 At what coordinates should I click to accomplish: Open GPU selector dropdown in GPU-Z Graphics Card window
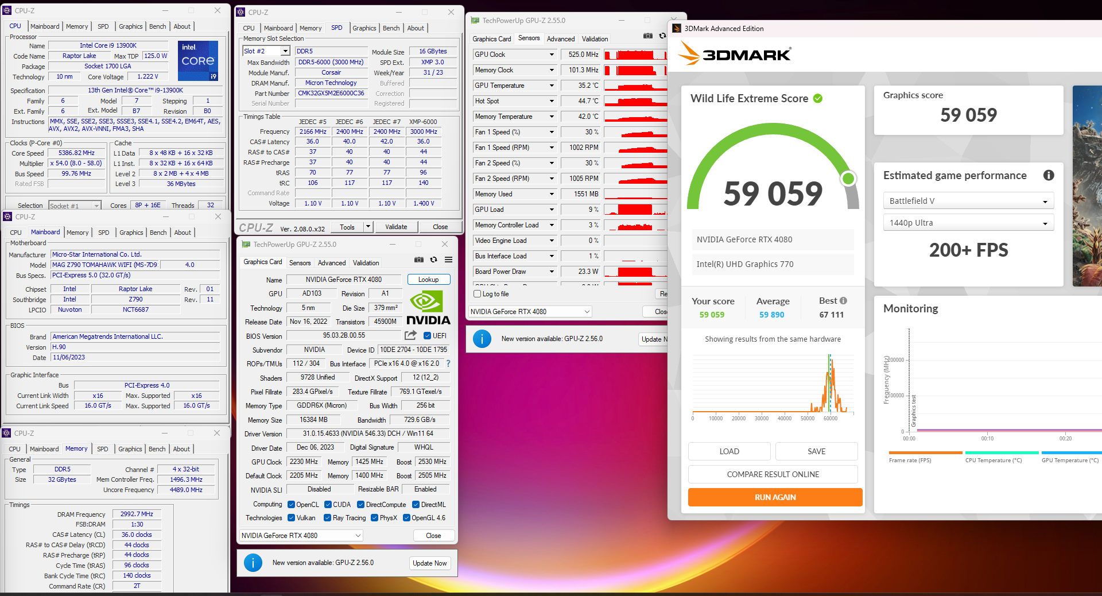(301, 536)
